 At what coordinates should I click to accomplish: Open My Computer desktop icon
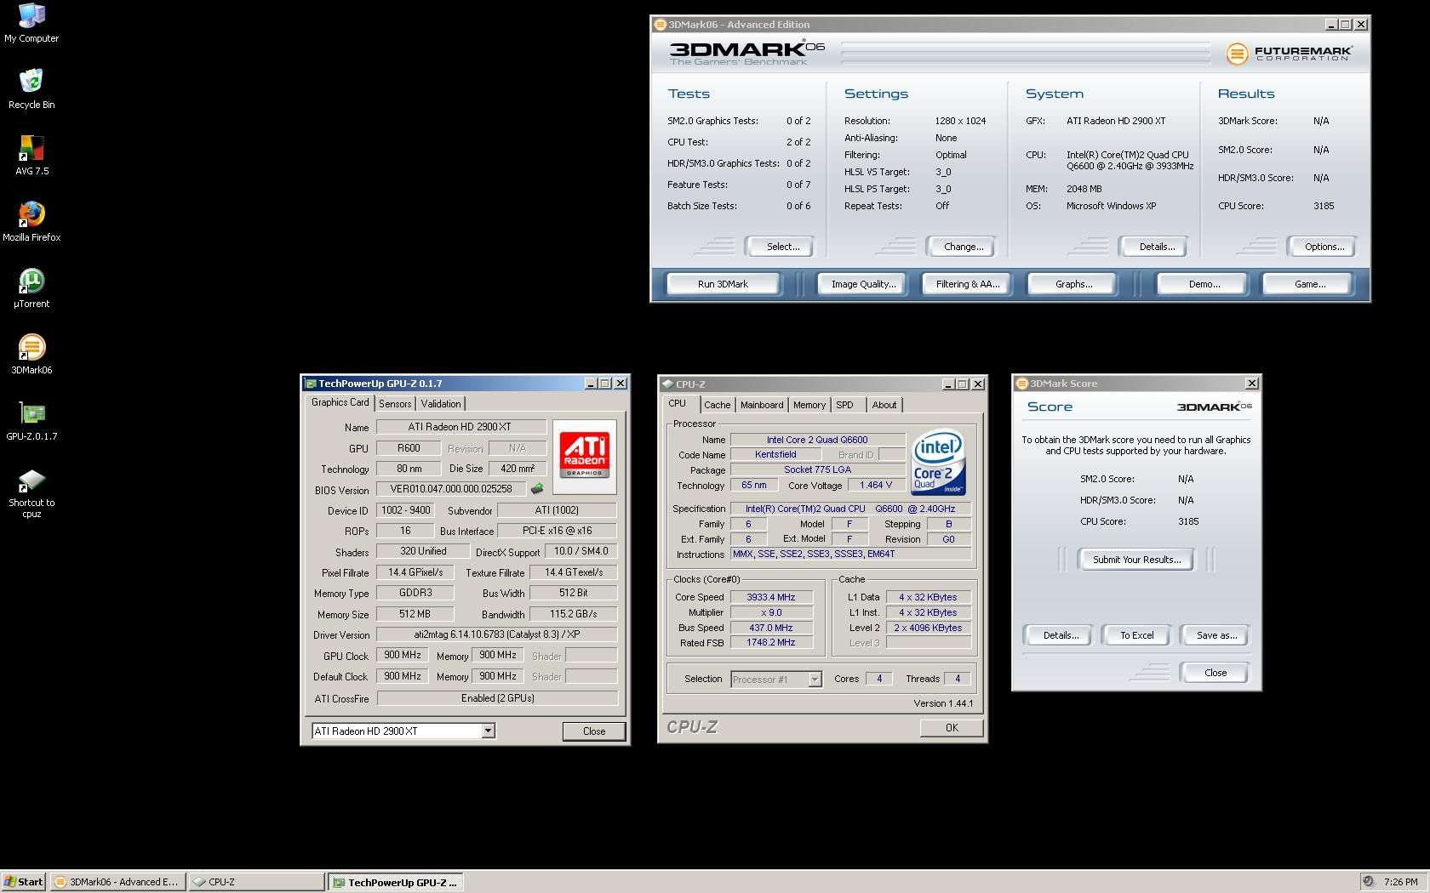tap(31, 23)
